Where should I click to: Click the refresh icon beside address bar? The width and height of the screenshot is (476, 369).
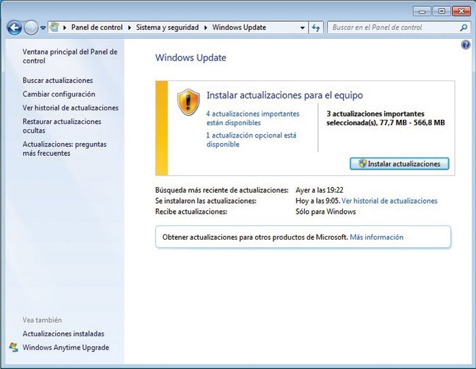[x=316, y=28]
